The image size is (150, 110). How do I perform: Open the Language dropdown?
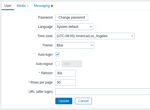click(74, 27)
